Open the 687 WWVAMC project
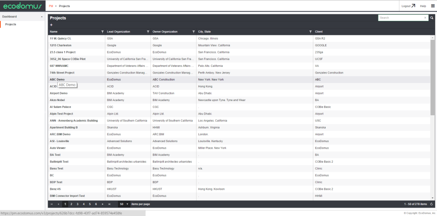437x216 pixels. [59, 66]
